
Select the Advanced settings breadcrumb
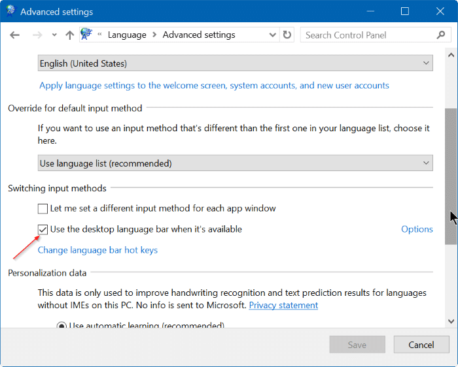coord(199,35)
